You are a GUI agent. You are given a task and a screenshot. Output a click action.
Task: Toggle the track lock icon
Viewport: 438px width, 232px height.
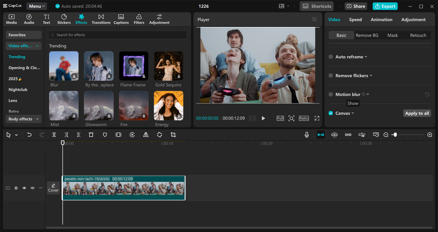16,188
